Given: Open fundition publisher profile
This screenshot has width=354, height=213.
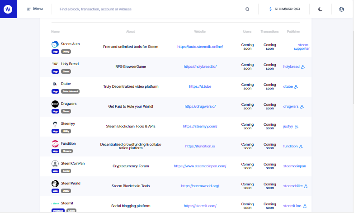Looking at the screenshot, I should click(x=290, y=146).
